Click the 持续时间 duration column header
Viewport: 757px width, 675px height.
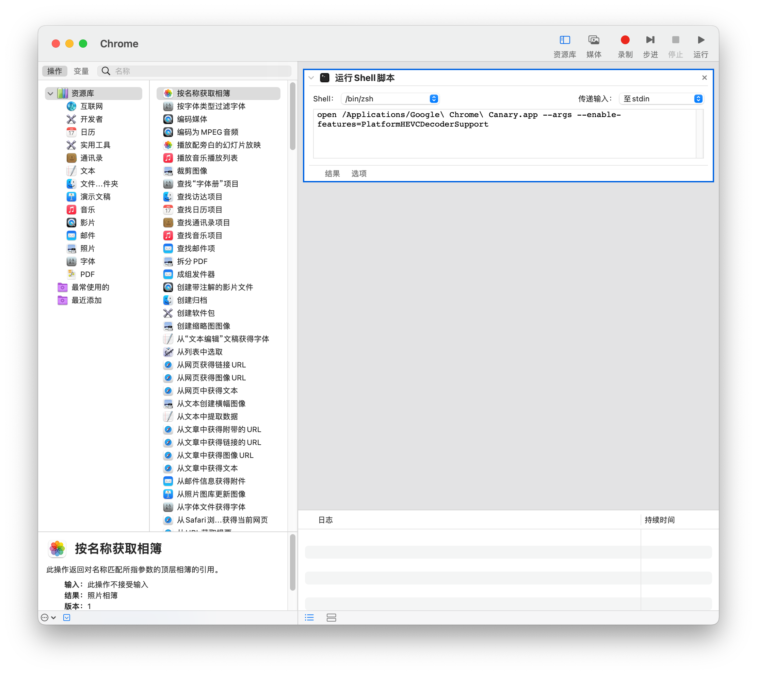coord(659,520)
